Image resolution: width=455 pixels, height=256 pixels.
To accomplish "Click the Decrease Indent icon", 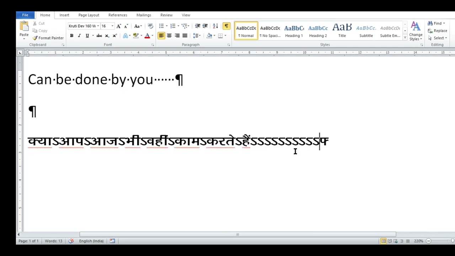I will pyautogui.click(x=198, y=26).
